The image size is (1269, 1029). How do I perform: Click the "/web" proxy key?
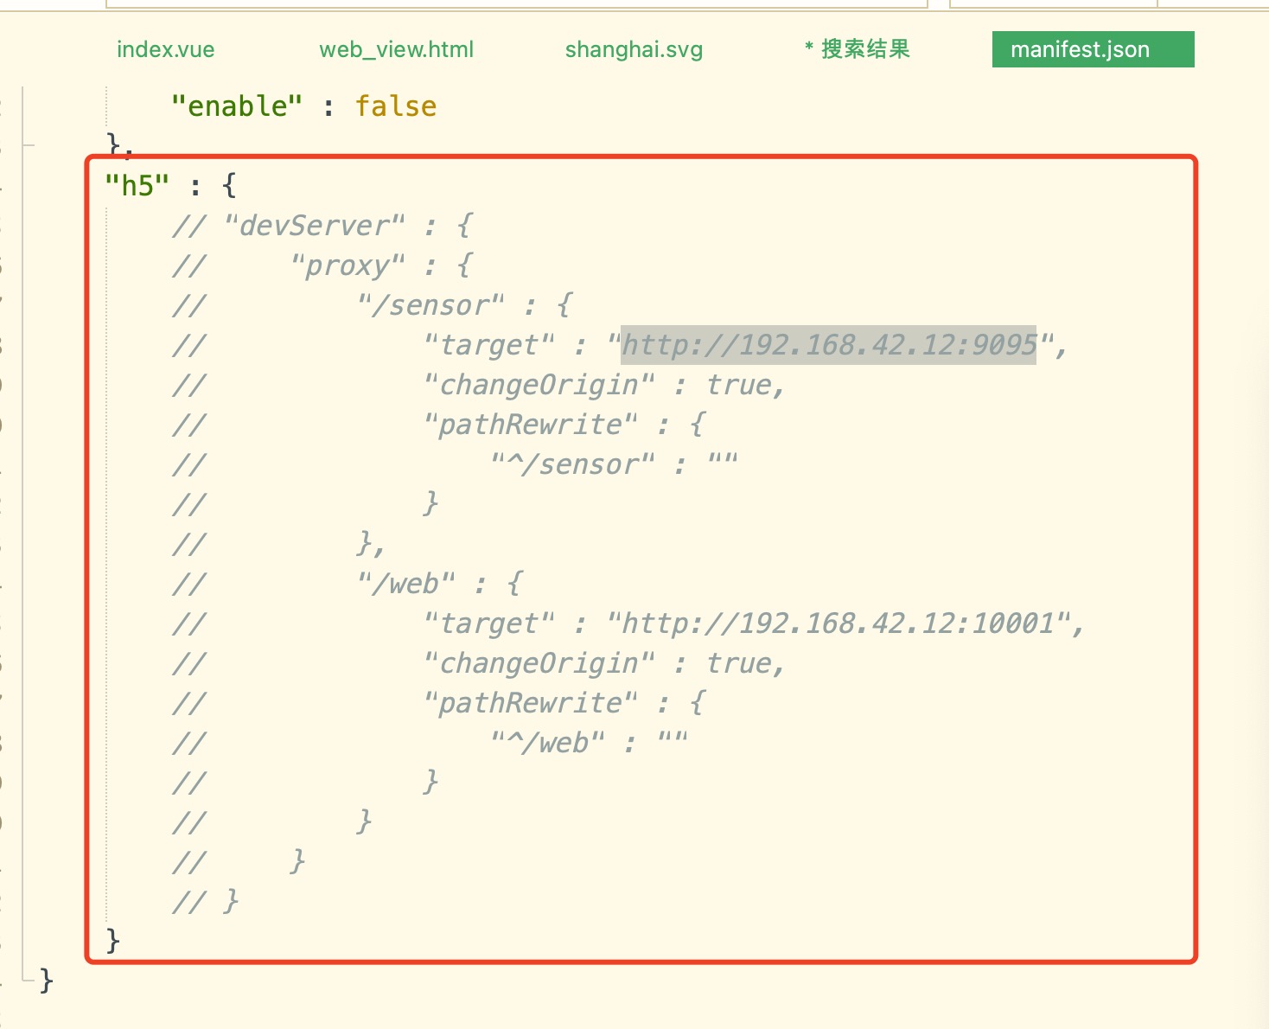tap(406, 583)
